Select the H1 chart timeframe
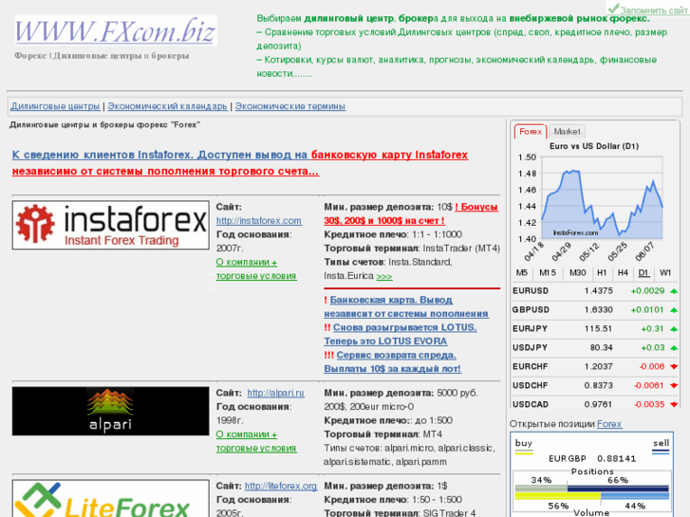The width and height of the screenshot is (690, 517). [x=602, y=273]
